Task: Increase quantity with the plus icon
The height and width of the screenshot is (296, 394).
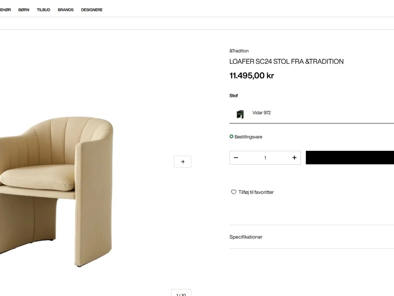Action: pos(294,158)
